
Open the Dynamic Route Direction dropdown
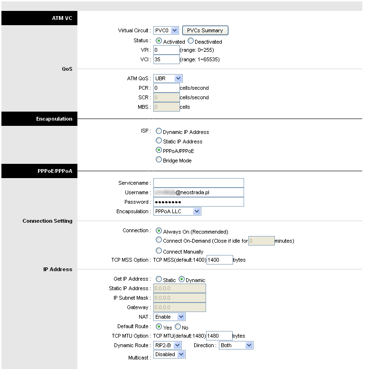click(236, 345)
